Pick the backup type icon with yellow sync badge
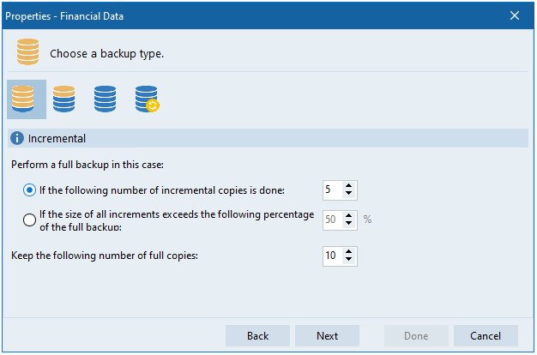The width and height of the screenshot is (537, 355). click(x=148, y=99)
